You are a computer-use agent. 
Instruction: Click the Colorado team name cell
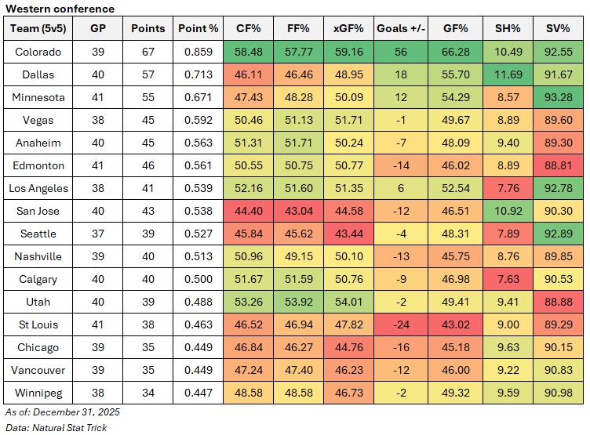click(36, 52)
